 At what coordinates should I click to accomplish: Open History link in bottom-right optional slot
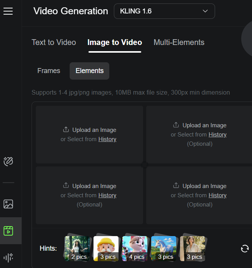tap(217, 195)
